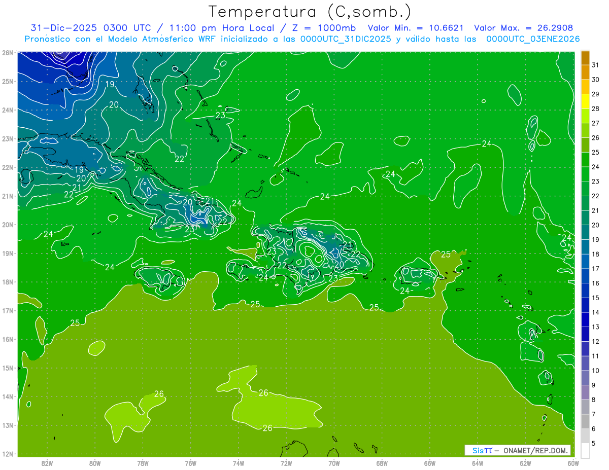The image size is (609, 470).
Task: Select the '0000UTC_31DIC2025' initialization time
Action: point(346,39)
